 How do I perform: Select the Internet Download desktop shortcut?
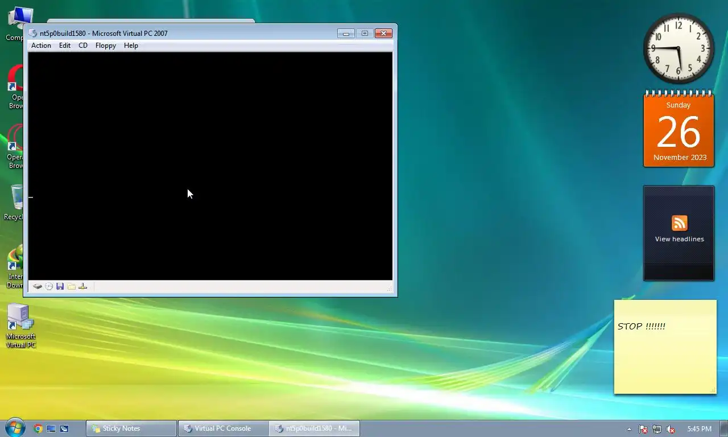click(x=14, y=266)
